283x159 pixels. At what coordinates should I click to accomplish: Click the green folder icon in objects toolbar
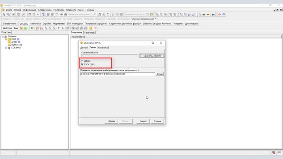[x=26, y=28]
